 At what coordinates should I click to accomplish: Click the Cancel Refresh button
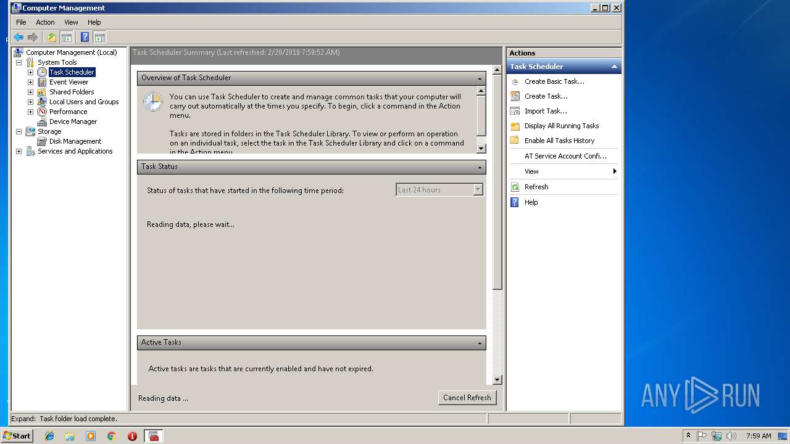(467, 398)
